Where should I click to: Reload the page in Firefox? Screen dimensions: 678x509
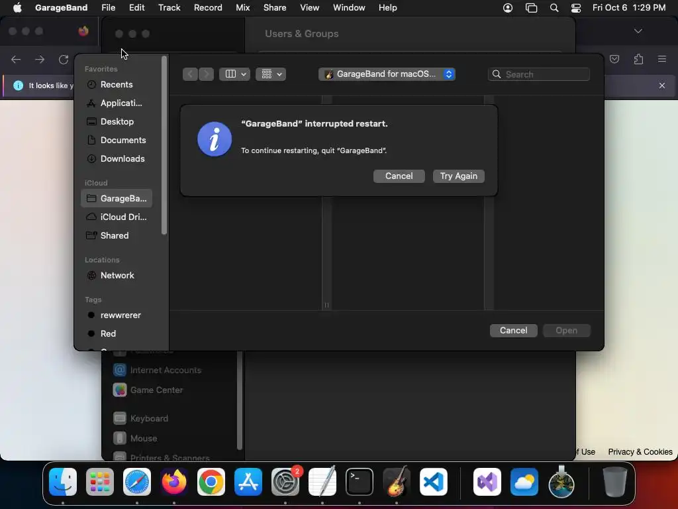tap(64, 59)
